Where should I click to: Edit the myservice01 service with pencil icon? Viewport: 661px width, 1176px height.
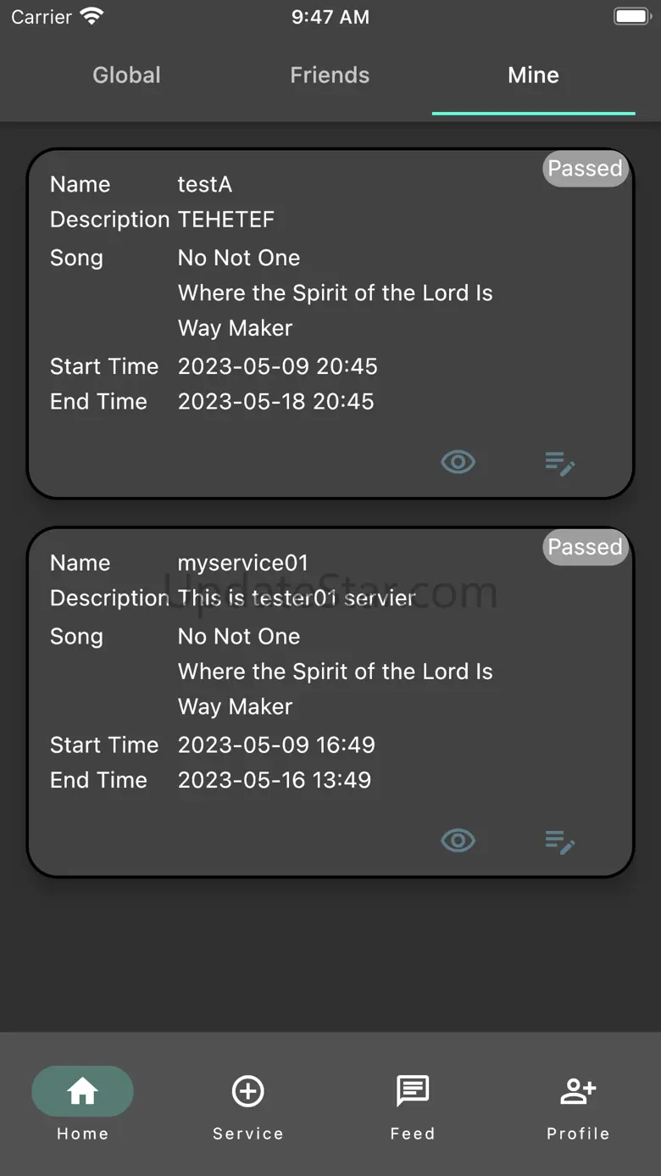click(559, 841)
